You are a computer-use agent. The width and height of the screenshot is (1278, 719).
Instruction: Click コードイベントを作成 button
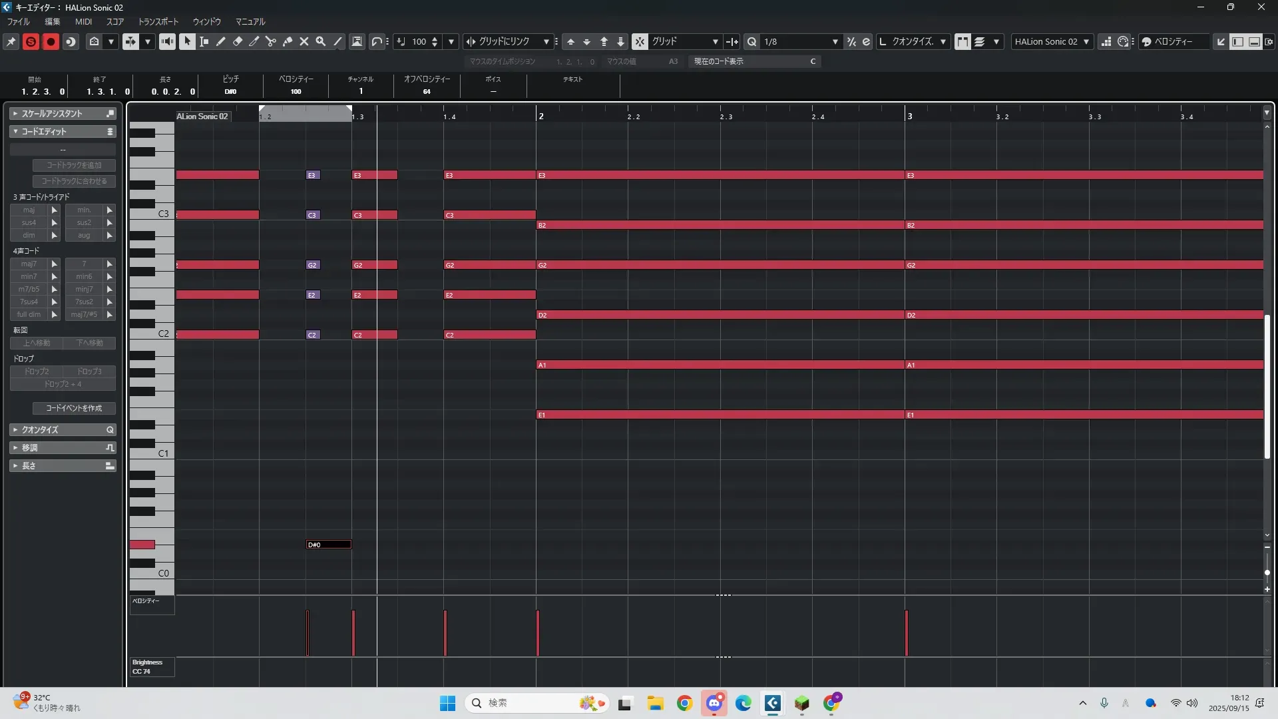click(74, 408)
